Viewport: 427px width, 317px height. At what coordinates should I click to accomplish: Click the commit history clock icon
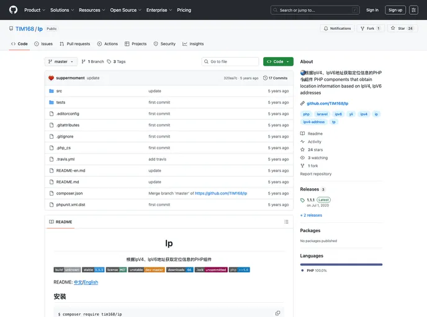(265, 78)
